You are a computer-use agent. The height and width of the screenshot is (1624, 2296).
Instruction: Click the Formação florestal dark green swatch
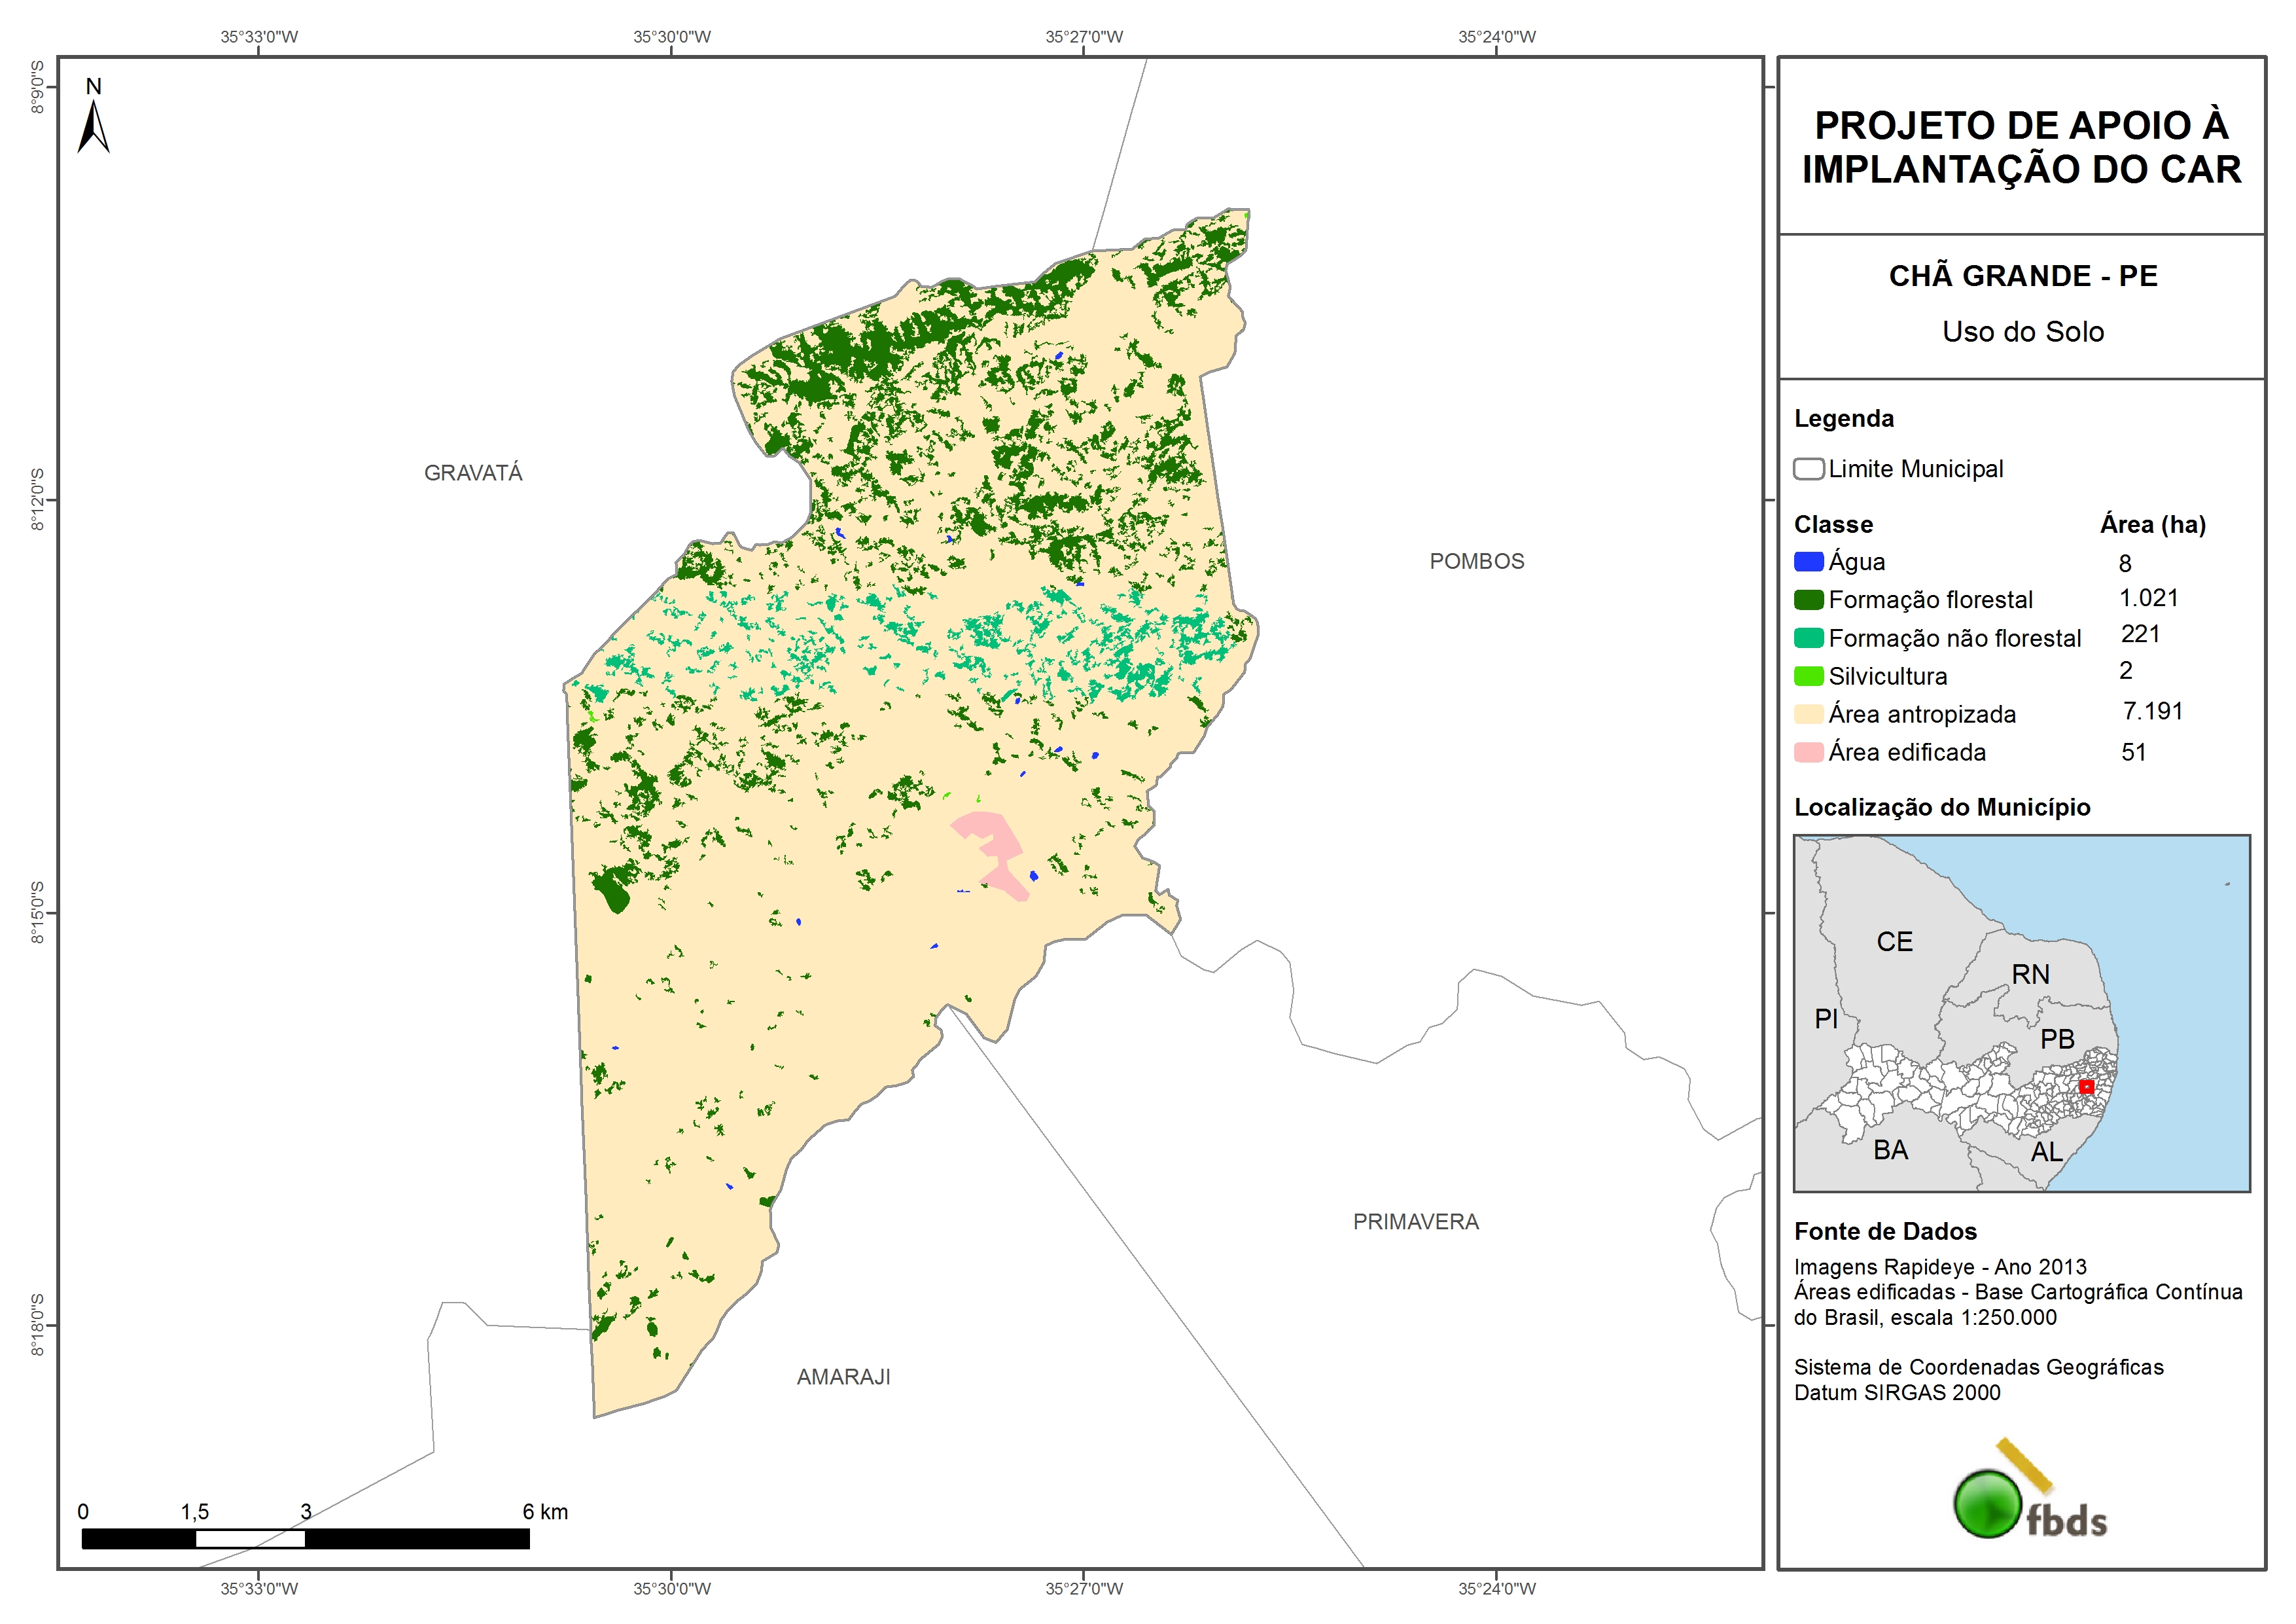click(x=1808, y=600)
